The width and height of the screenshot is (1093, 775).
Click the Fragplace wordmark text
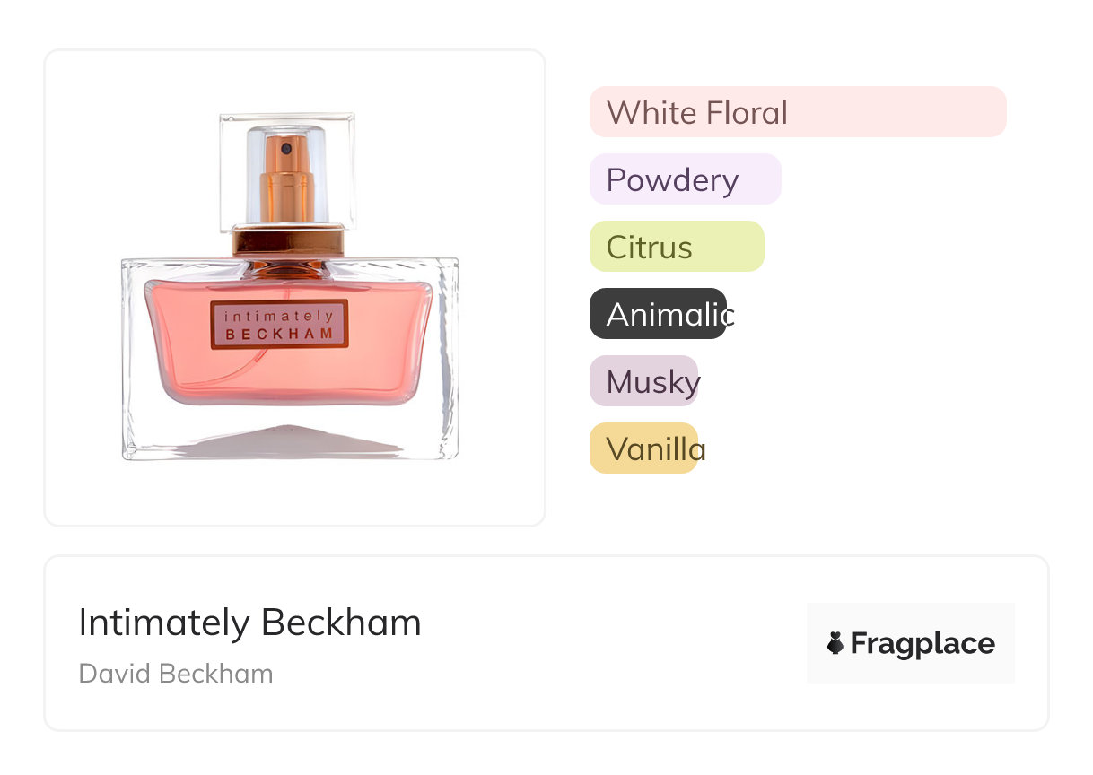tap(922, 644)
